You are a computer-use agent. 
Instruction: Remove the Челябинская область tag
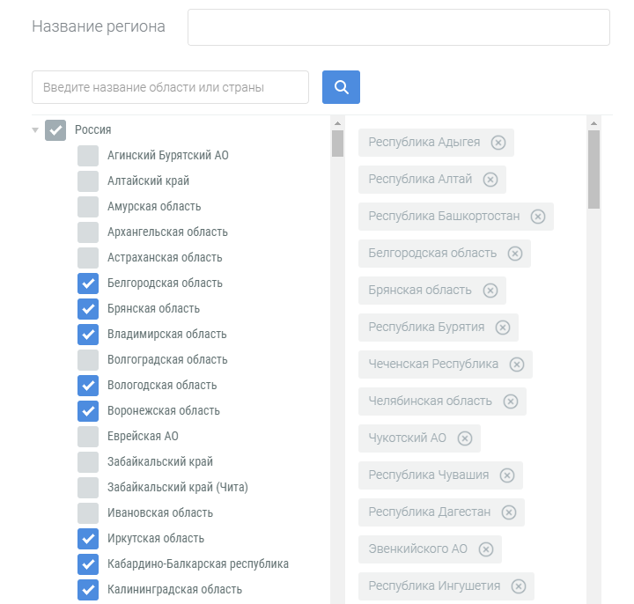[510, 401]
